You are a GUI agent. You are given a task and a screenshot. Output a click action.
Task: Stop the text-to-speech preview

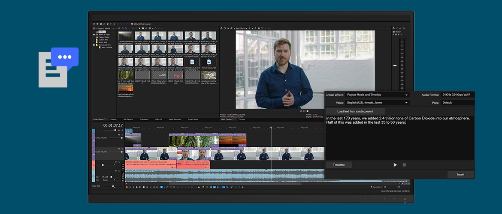(x=404, y=165)
